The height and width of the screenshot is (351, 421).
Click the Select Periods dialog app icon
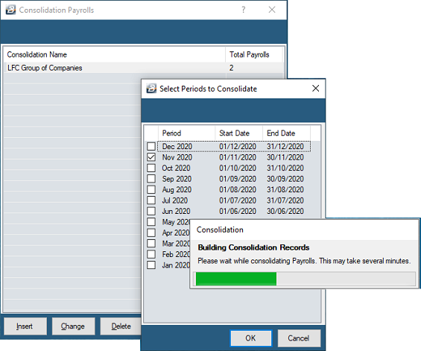click(x=151, y=89)
